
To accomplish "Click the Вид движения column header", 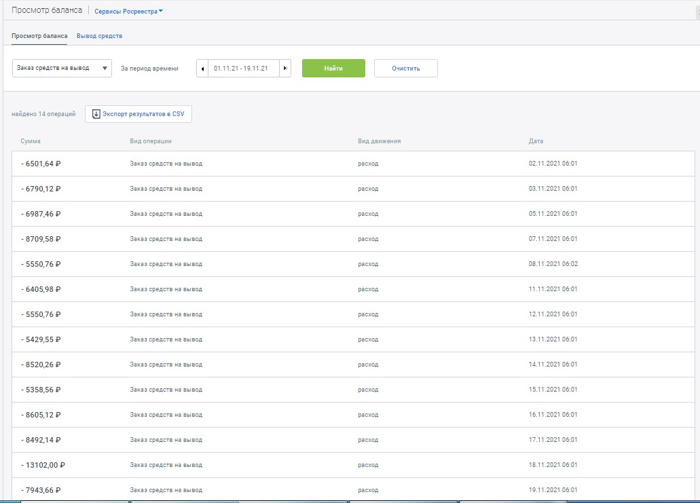I will (x=379, y=141).
